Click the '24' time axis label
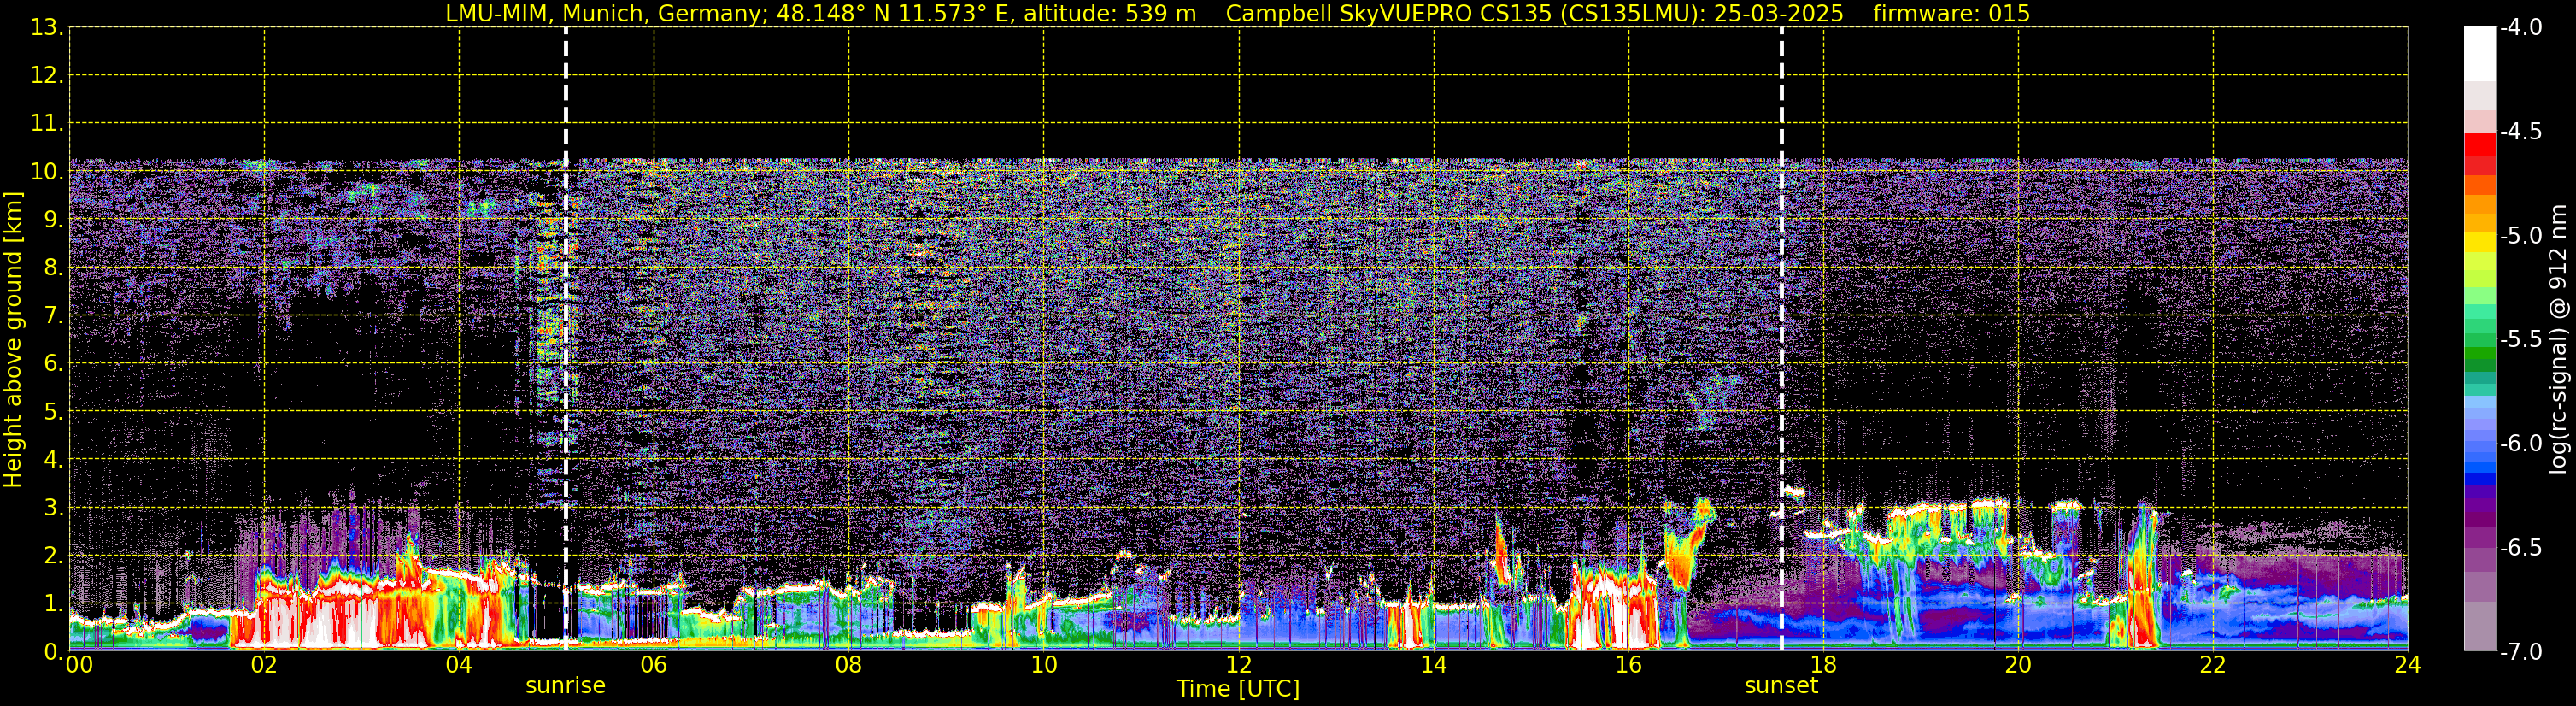The image size is (2576, 706). pos(2407,665)
